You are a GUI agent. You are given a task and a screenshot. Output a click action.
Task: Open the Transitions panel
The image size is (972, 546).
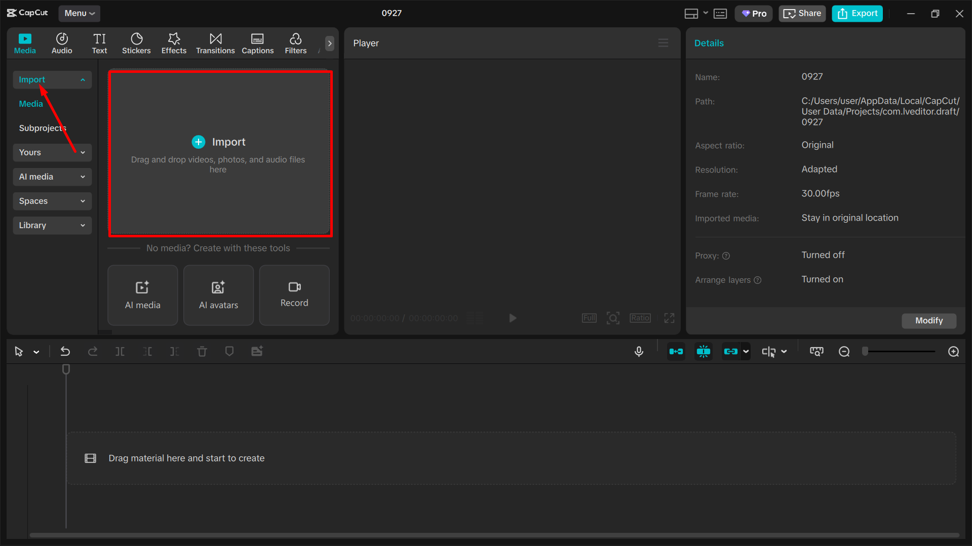(215, 43)
